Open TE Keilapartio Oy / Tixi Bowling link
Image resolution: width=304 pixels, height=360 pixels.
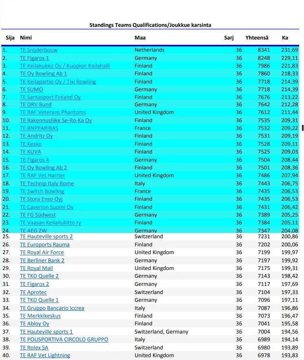pyautogui.click(x=58, y=82)
